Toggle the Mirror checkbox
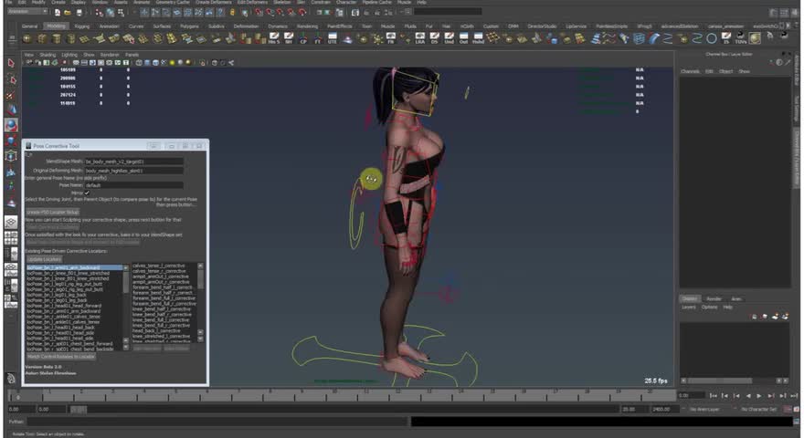The height and width of the screenshot is (438, 804). pyautogui.click(x=87, y=193)
